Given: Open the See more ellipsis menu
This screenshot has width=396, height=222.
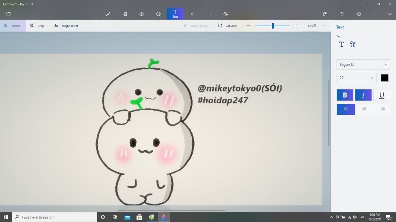Looking at the screenshot, I should [x=324, y=26].
